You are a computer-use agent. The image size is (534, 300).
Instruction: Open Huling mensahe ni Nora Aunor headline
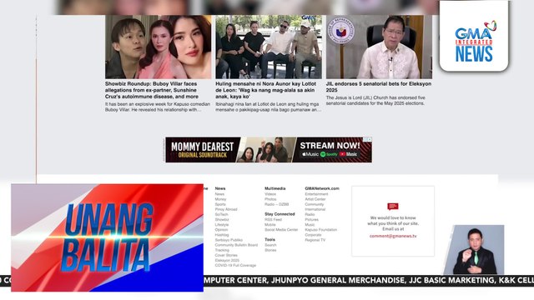265,90
